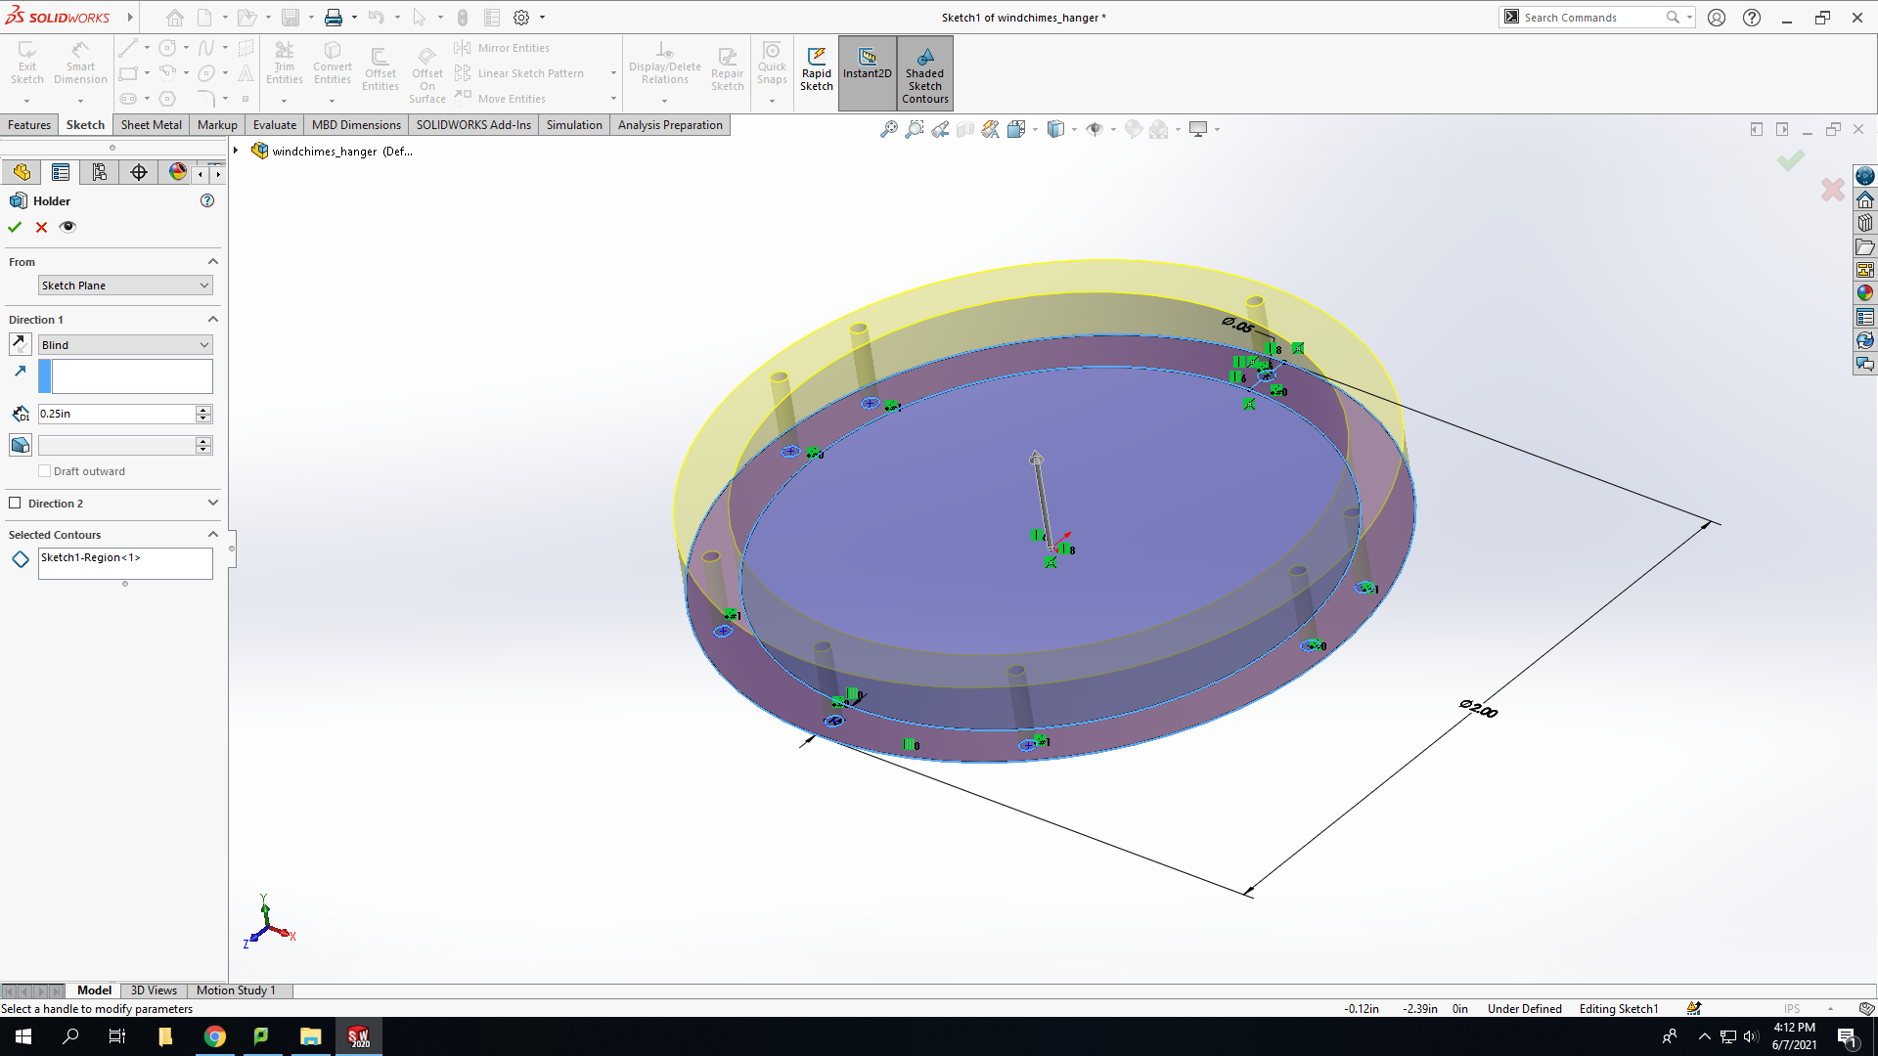This screenshot has height=1056, width=1878.
Task: Click the Convert Entities tool
Action: [x=333, y=64]
